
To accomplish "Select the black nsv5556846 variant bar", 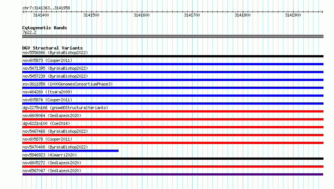I will pos(173,56).
